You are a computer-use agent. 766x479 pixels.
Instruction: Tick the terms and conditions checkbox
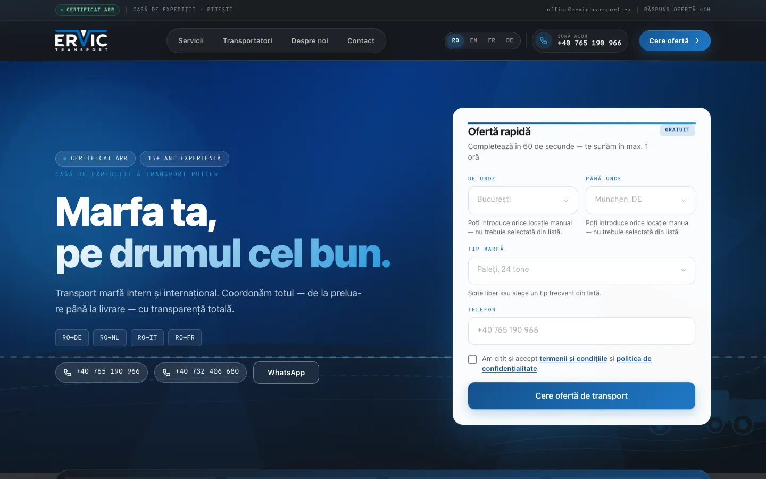point(472,359)
